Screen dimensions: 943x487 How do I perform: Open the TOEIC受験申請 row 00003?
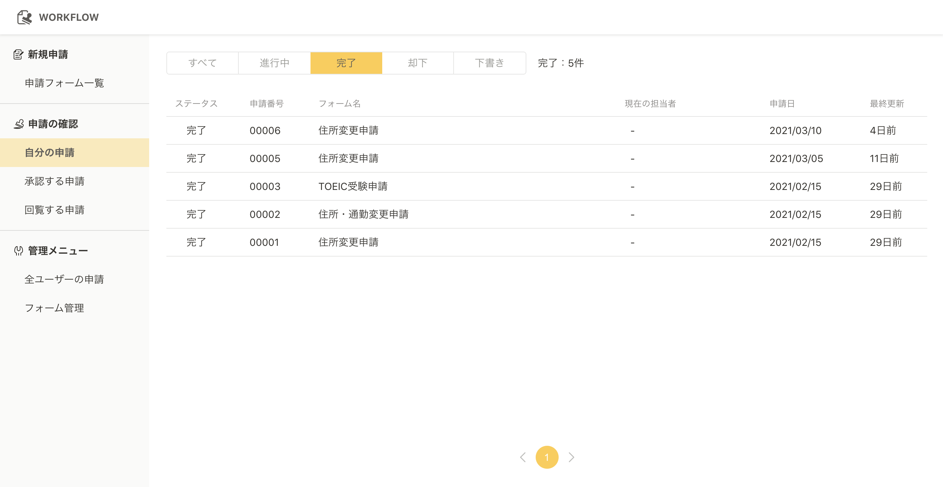(352, 186)
